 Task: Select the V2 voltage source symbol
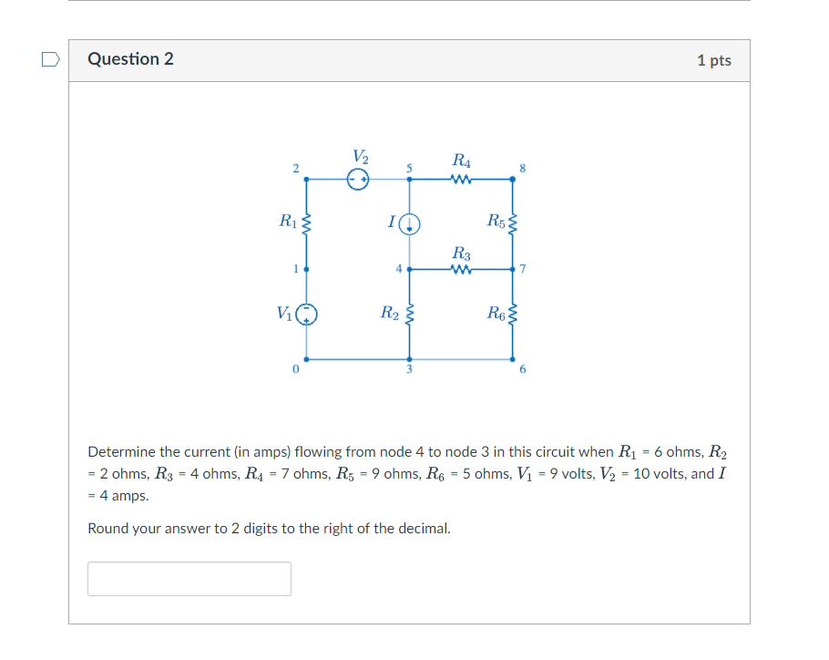click(356, 179)
